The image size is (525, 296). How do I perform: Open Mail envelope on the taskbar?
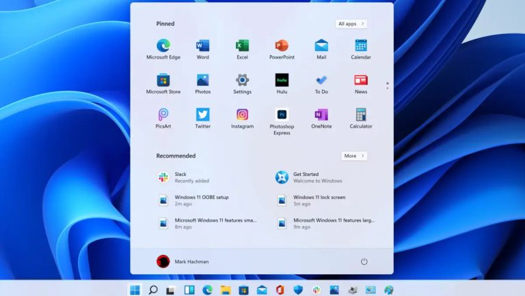tap(262, 290)
